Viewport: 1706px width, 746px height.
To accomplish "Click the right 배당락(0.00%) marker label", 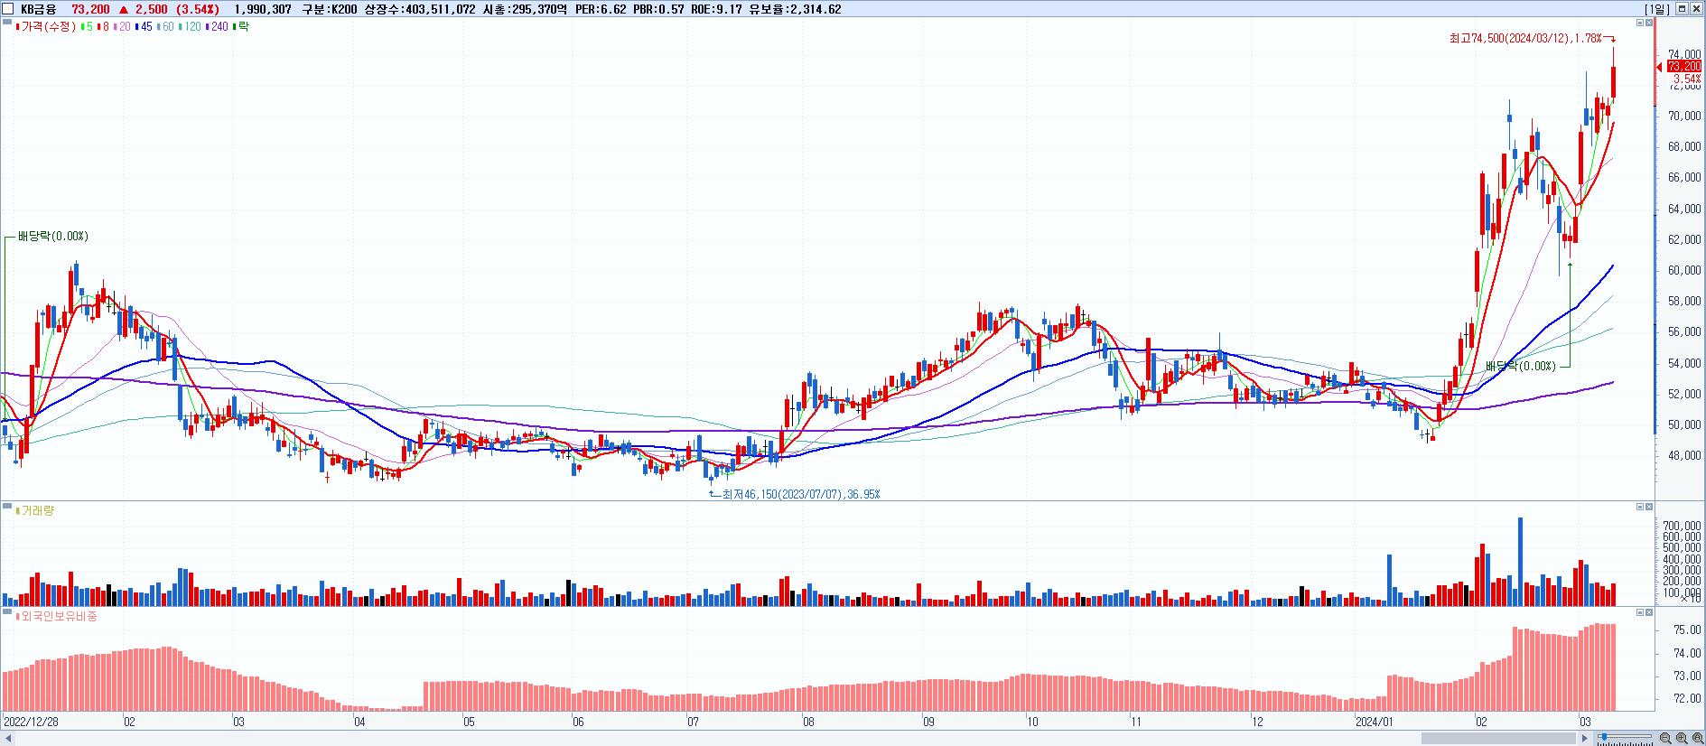I will click(x=1521, y=367).
